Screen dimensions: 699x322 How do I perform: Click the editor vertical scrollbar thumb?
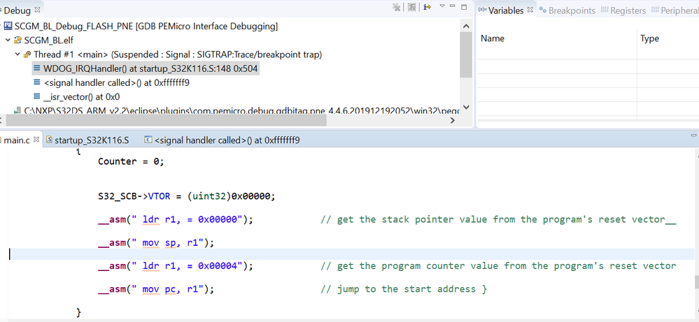[x=696, y=282]
